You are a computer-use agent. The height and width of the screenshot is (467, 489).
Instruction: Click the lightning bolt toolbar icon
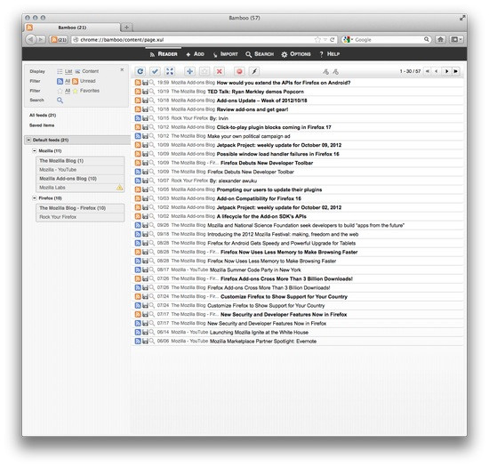coord(254,71)
